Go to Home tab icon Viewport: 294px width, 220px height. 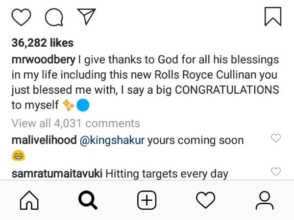(x=29, y=200)
